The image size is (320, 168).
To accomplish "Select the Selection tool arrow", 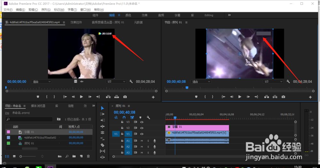I will 102,108.
